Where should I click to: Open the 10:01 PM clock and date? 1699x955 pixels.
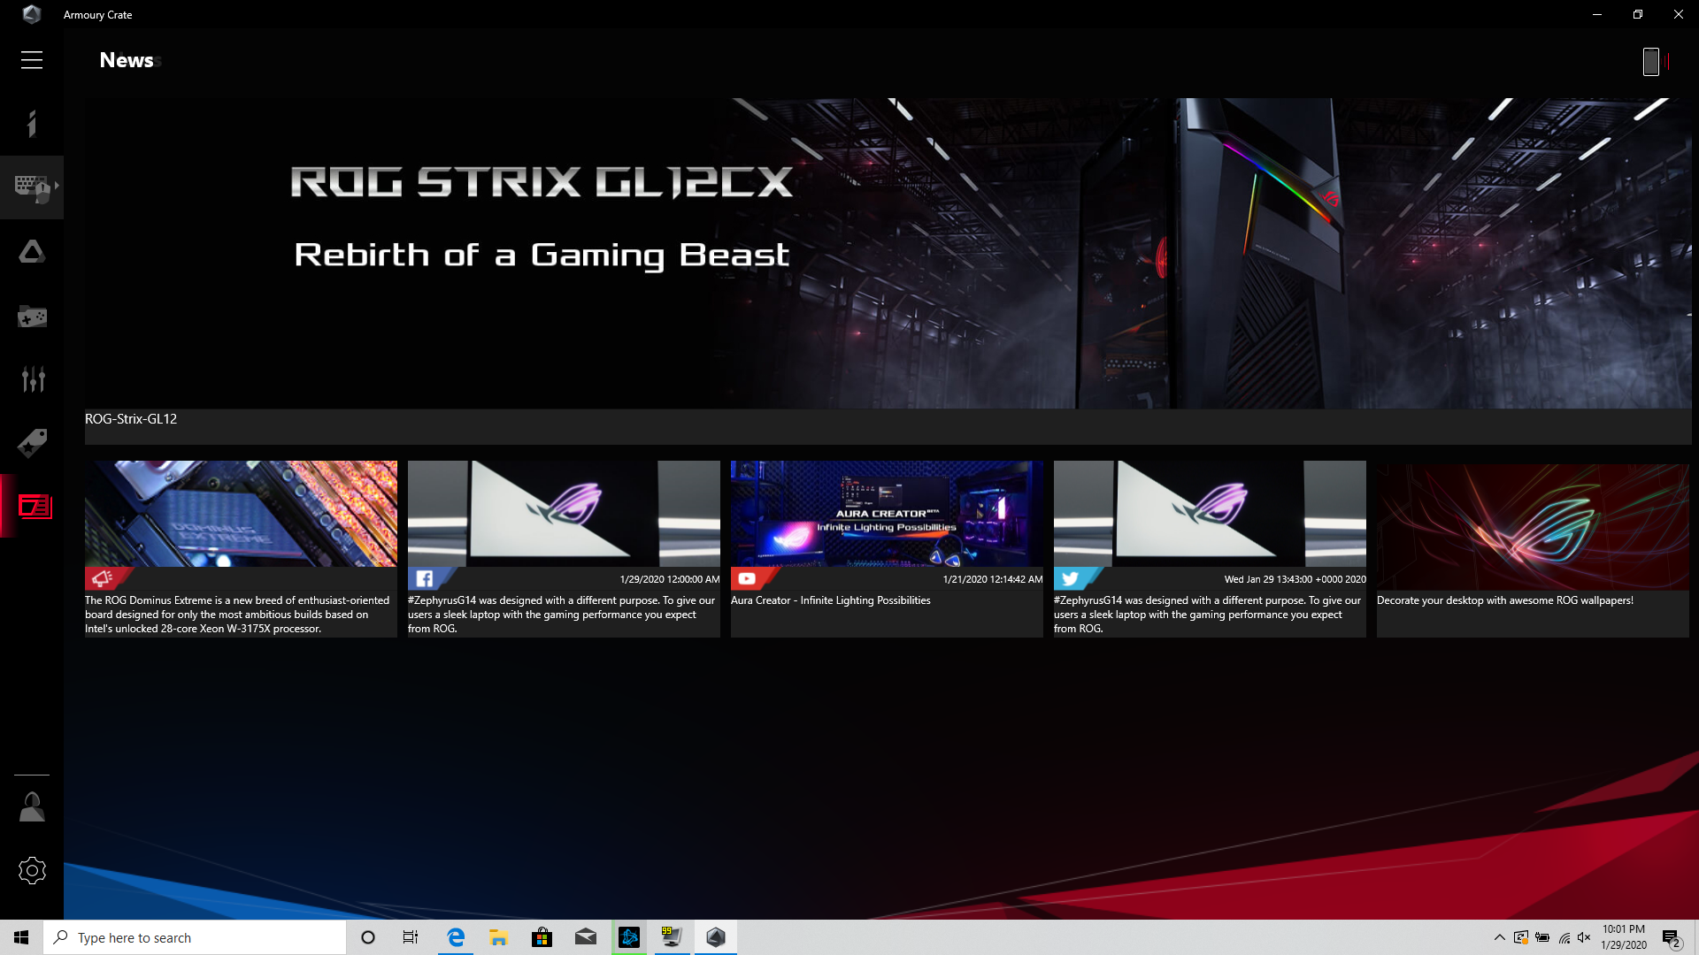click(x=1624, y=937)
